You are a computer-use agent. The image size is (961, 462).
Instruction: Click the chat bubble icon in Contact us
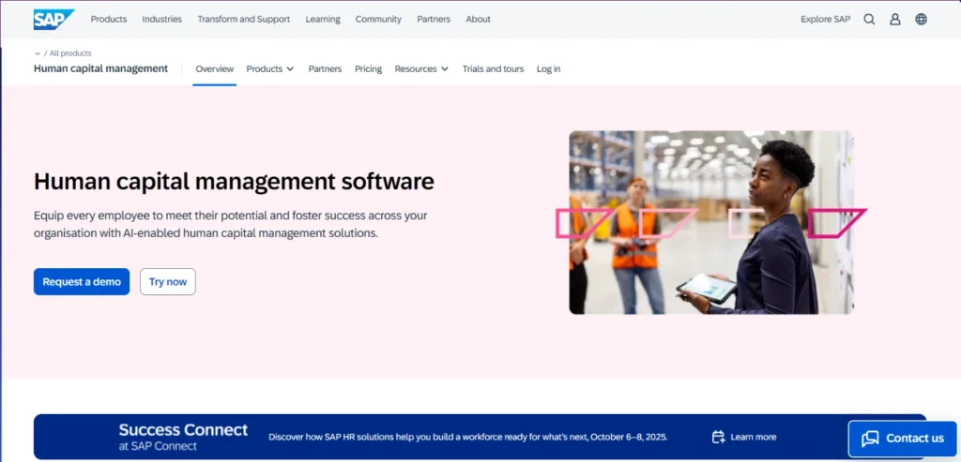point(870,439)
